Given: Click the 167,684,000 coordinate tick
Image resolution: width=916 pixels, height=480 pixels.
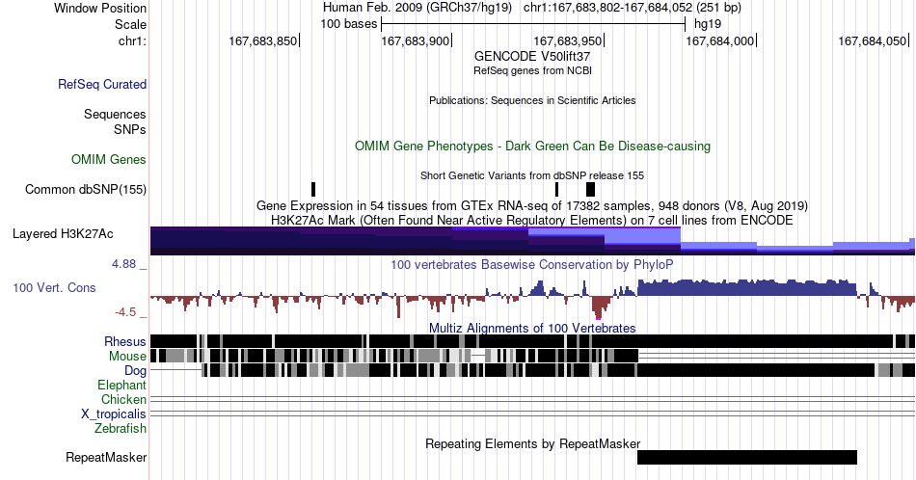Looking at the screenshot, I should [719, 40].
